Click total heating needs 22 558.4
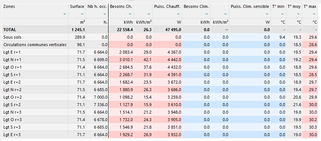Viewport: 321px width, 141px height. tap(125, 30)
